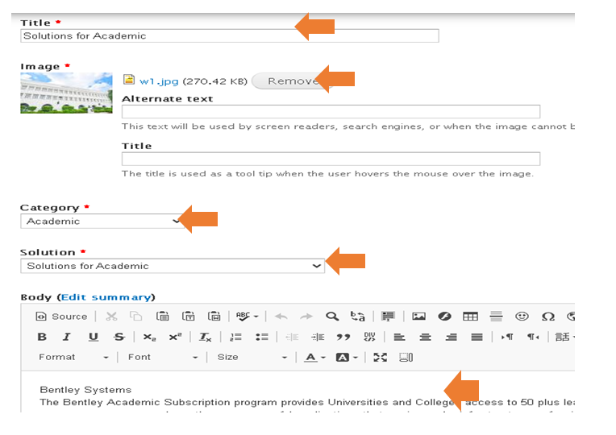
Task: Open the Find magnifier tool
Action: point(332,317)
